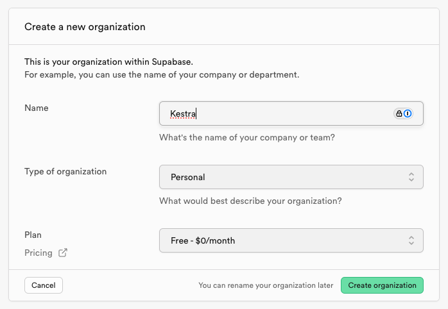Click the hint "What's the name of your company or team?"
Image resolution: width=448 pixels, height=309 pixels.
click(247, 137)
